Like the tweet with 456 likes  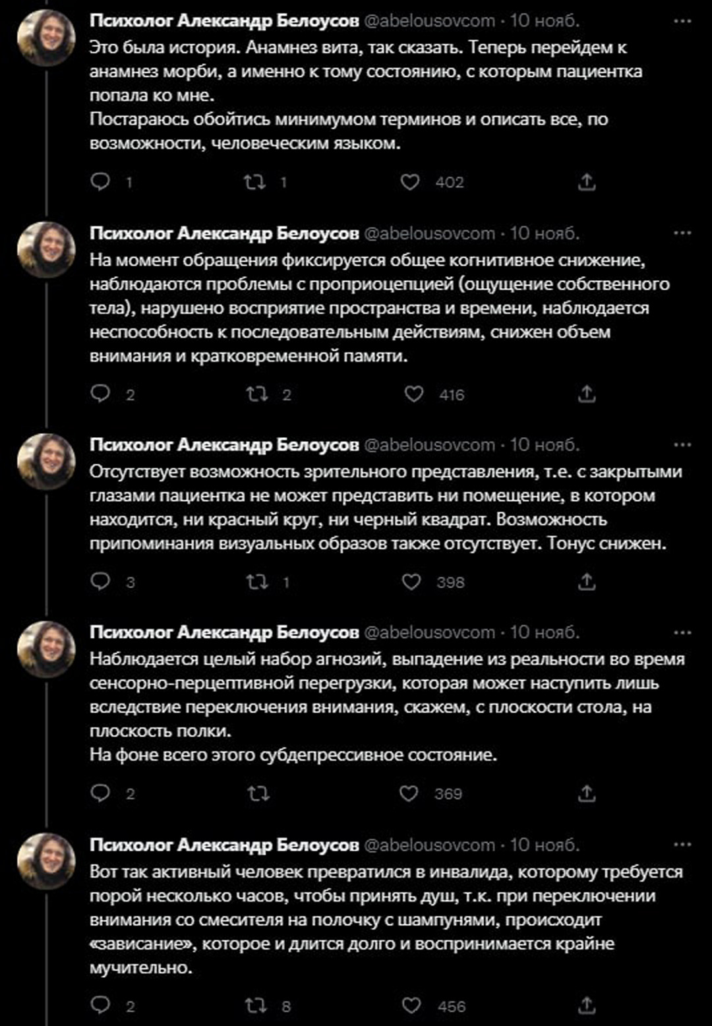tap(411, 1006)
